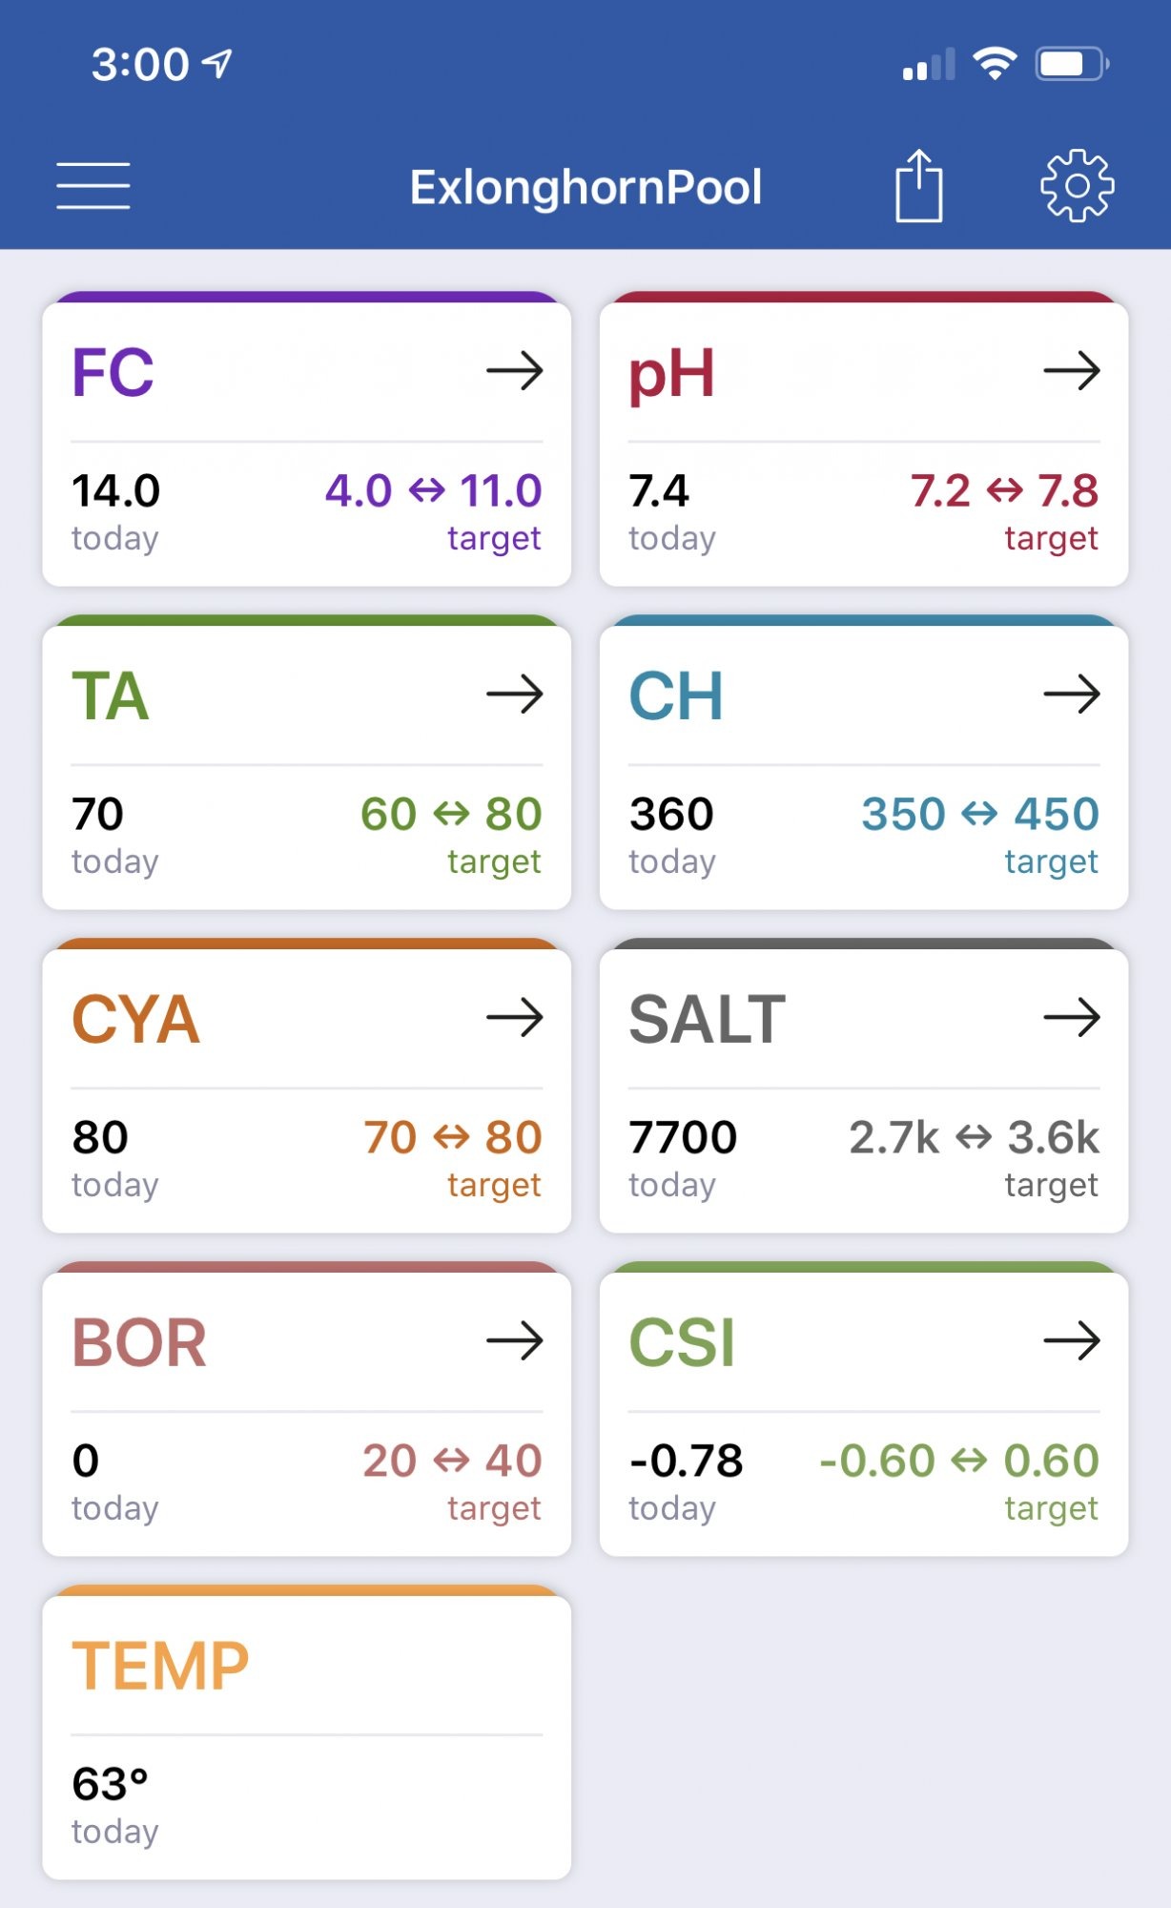Open the hamburger menu
Image resolution: width=1171 pixels, height=1908 pixels.
(93, 185)
